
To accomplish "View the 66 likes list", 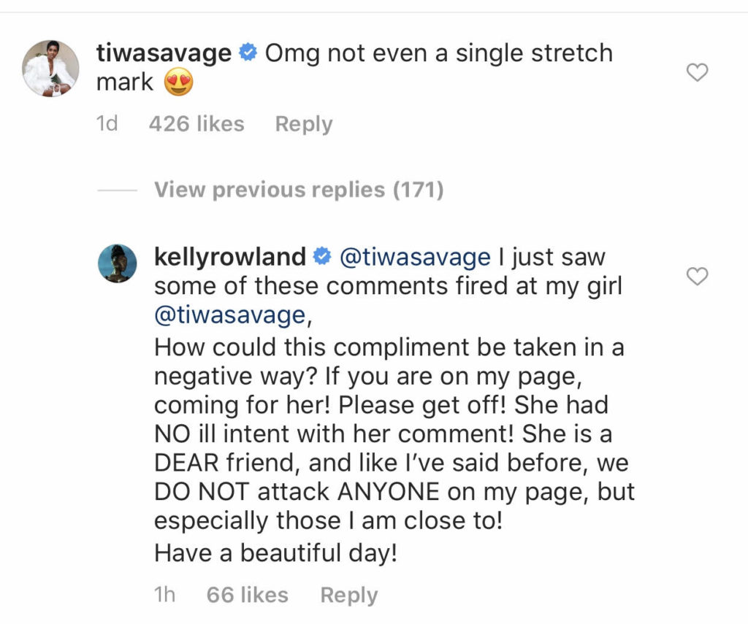I will tap(247, 595).
